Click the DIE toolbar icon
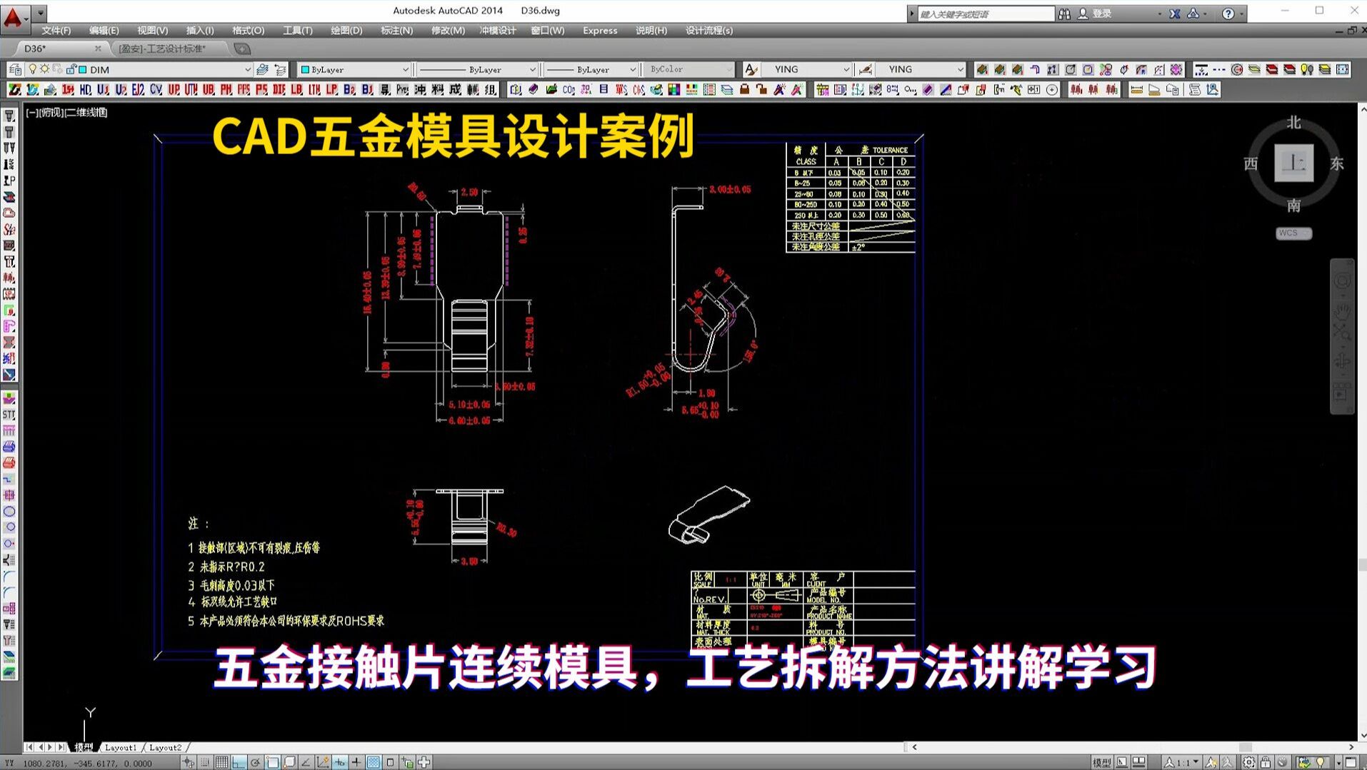The image size is (1367, 770). coord(279,90)
